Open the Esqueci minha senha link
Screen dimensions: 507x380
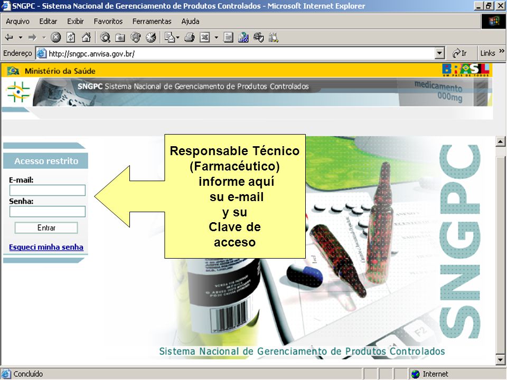click(x=46, y=247)
